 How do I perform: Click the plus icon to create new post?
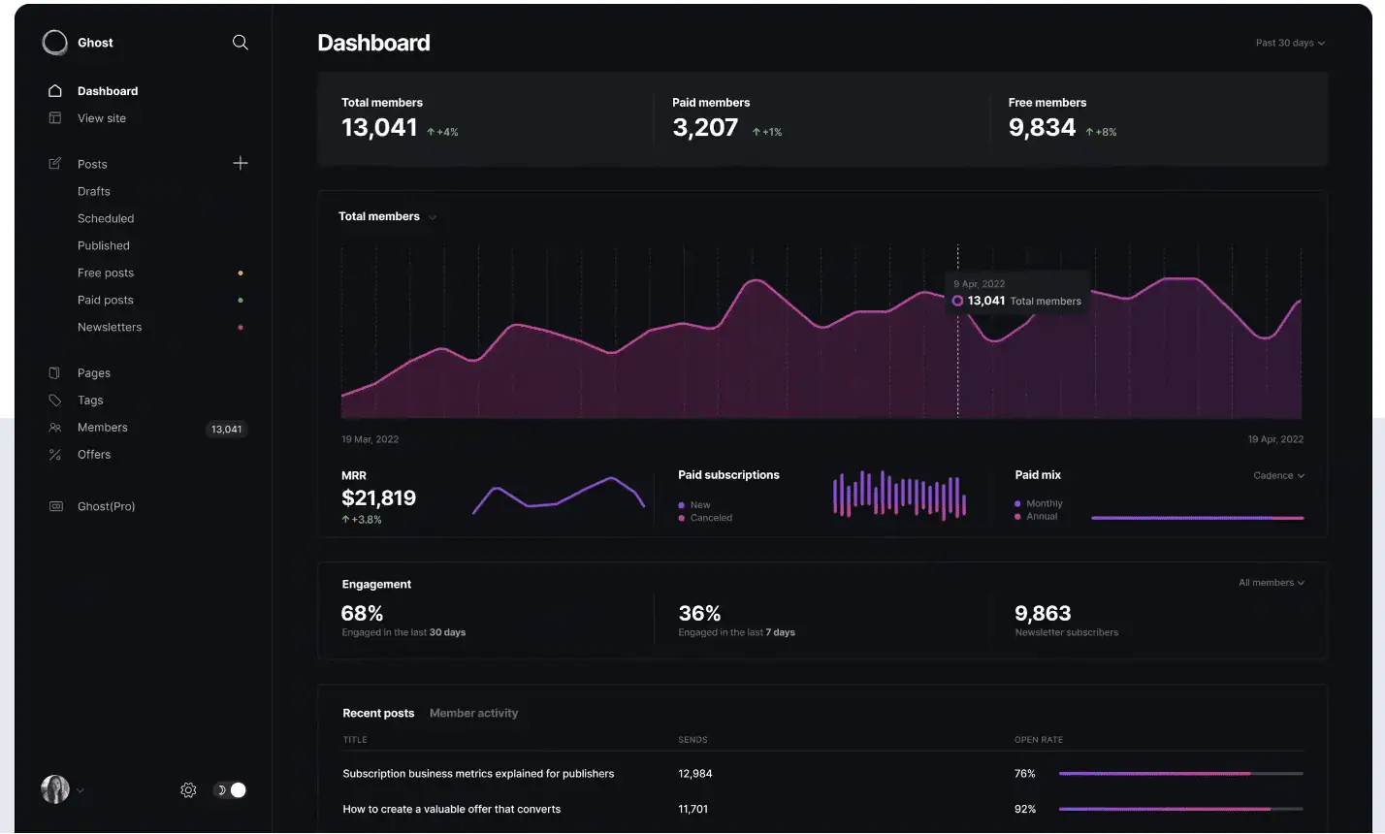coord(241,164)
